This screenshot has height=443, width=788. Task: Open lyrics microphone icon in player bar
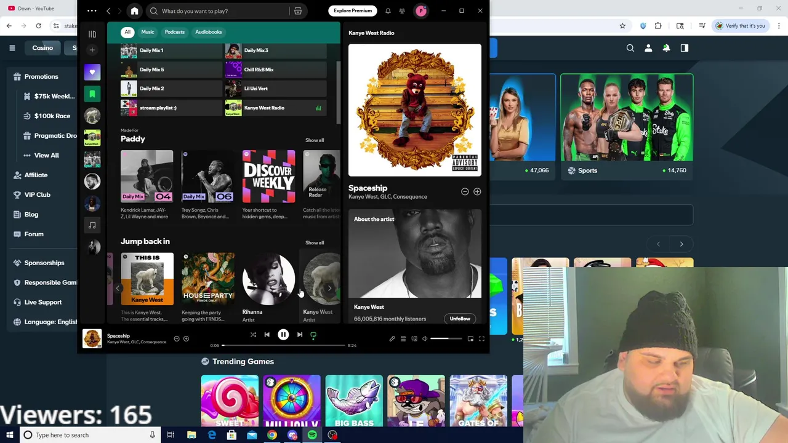(x=392, y=338)
